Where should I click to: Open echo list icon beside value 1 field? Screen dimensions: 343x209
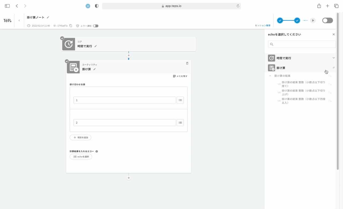(180, 100)
